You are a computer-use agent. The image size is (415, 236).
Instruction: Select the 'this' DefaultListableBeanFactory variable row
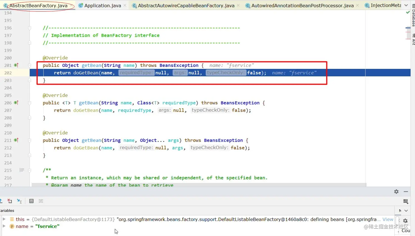coord(197,219)
